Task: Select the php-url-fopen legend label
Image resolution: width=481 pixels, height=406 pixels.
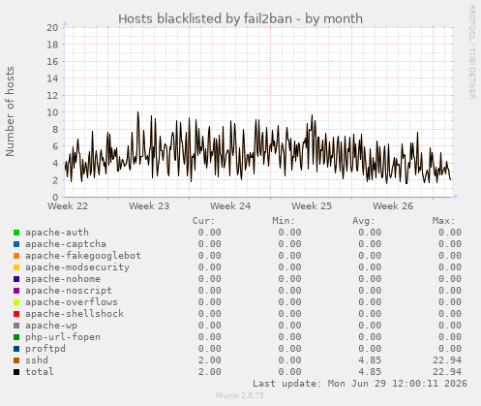Action: 63,337
